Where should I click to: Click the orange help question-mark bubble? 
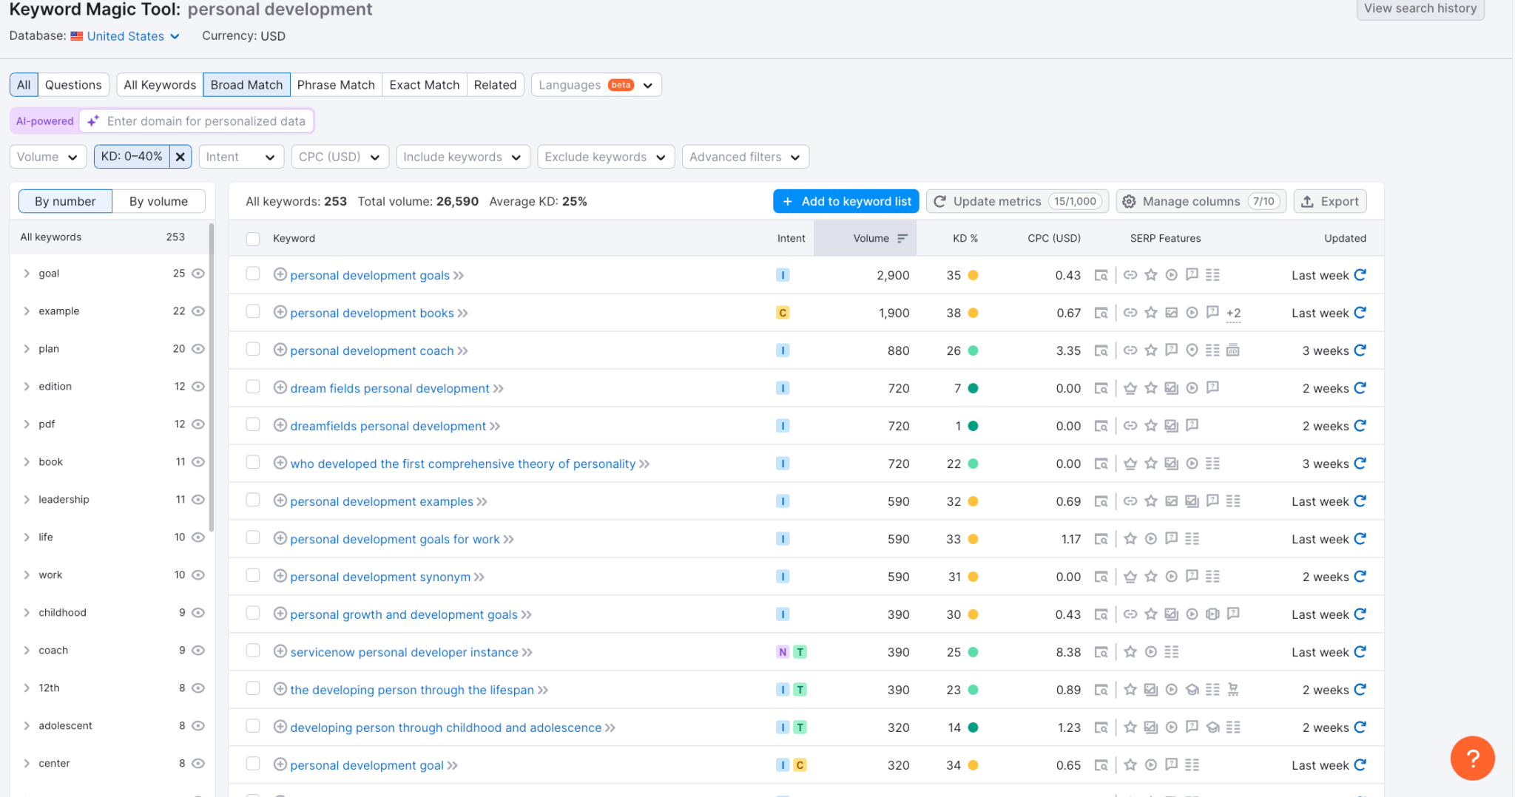[1472, 758]
